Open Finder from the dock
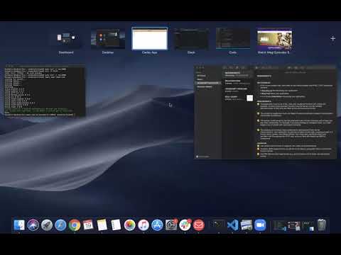The height and width of the screenshot is (255, 341). (x=19, y=225)
